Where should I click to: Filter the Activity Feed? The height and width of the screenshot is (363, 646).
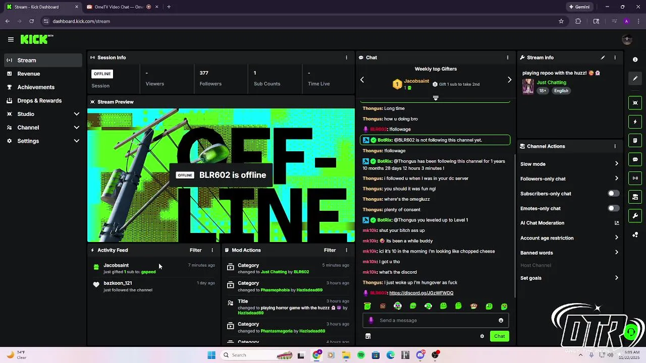[x=195, y=250]
